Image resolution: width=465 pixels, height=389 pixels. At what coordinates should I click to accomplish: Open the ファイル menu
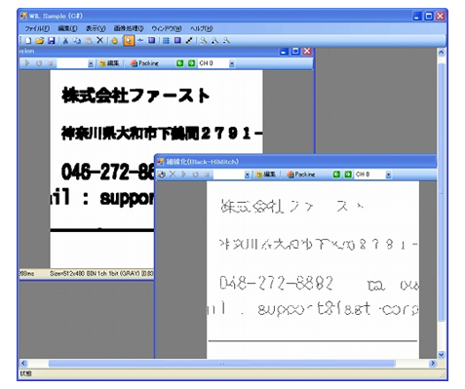(x=37, y=28)
